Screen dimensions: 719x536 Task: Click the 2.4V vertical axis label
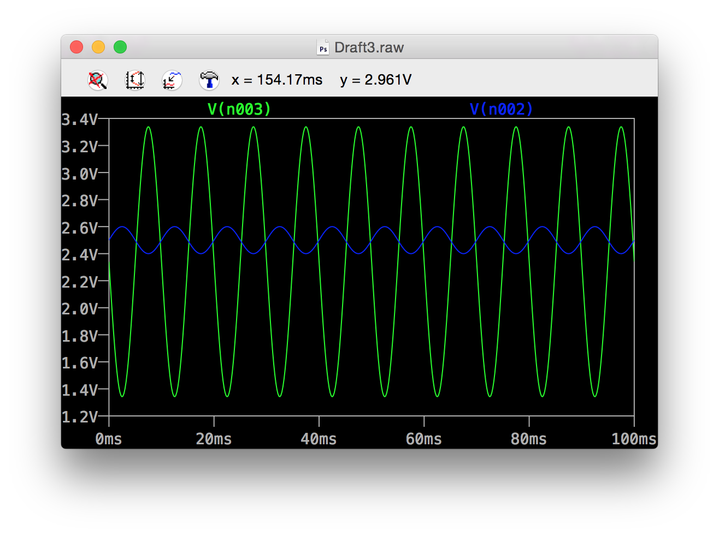[x=79, y=255]
